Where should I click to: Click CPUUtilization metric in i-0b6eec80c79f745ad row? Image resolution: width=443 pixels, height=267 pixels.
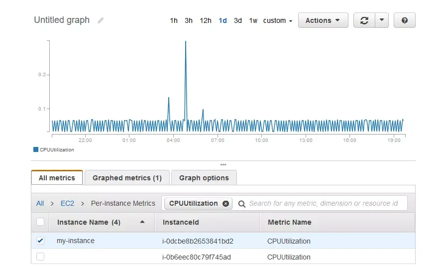289,257
